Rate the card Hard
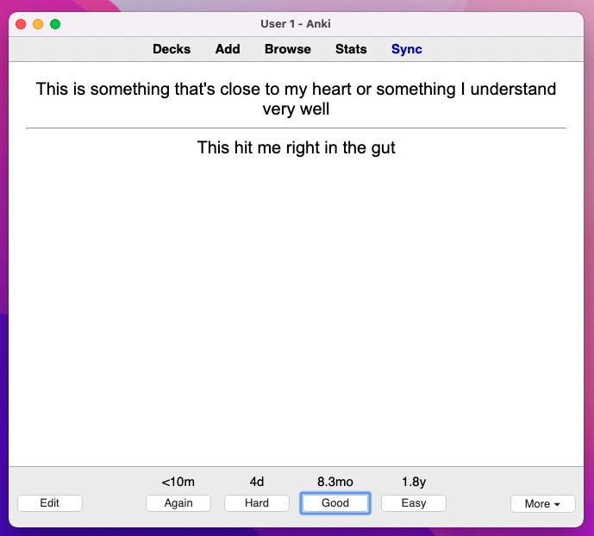The height and width of the screenshot is (536, 594). [257, 503]
